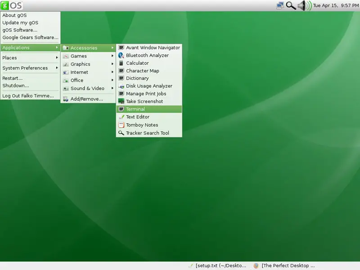Select Log Out Falko Timme...
This screenshot has width=360, height=270.
[x=30, y=96]
